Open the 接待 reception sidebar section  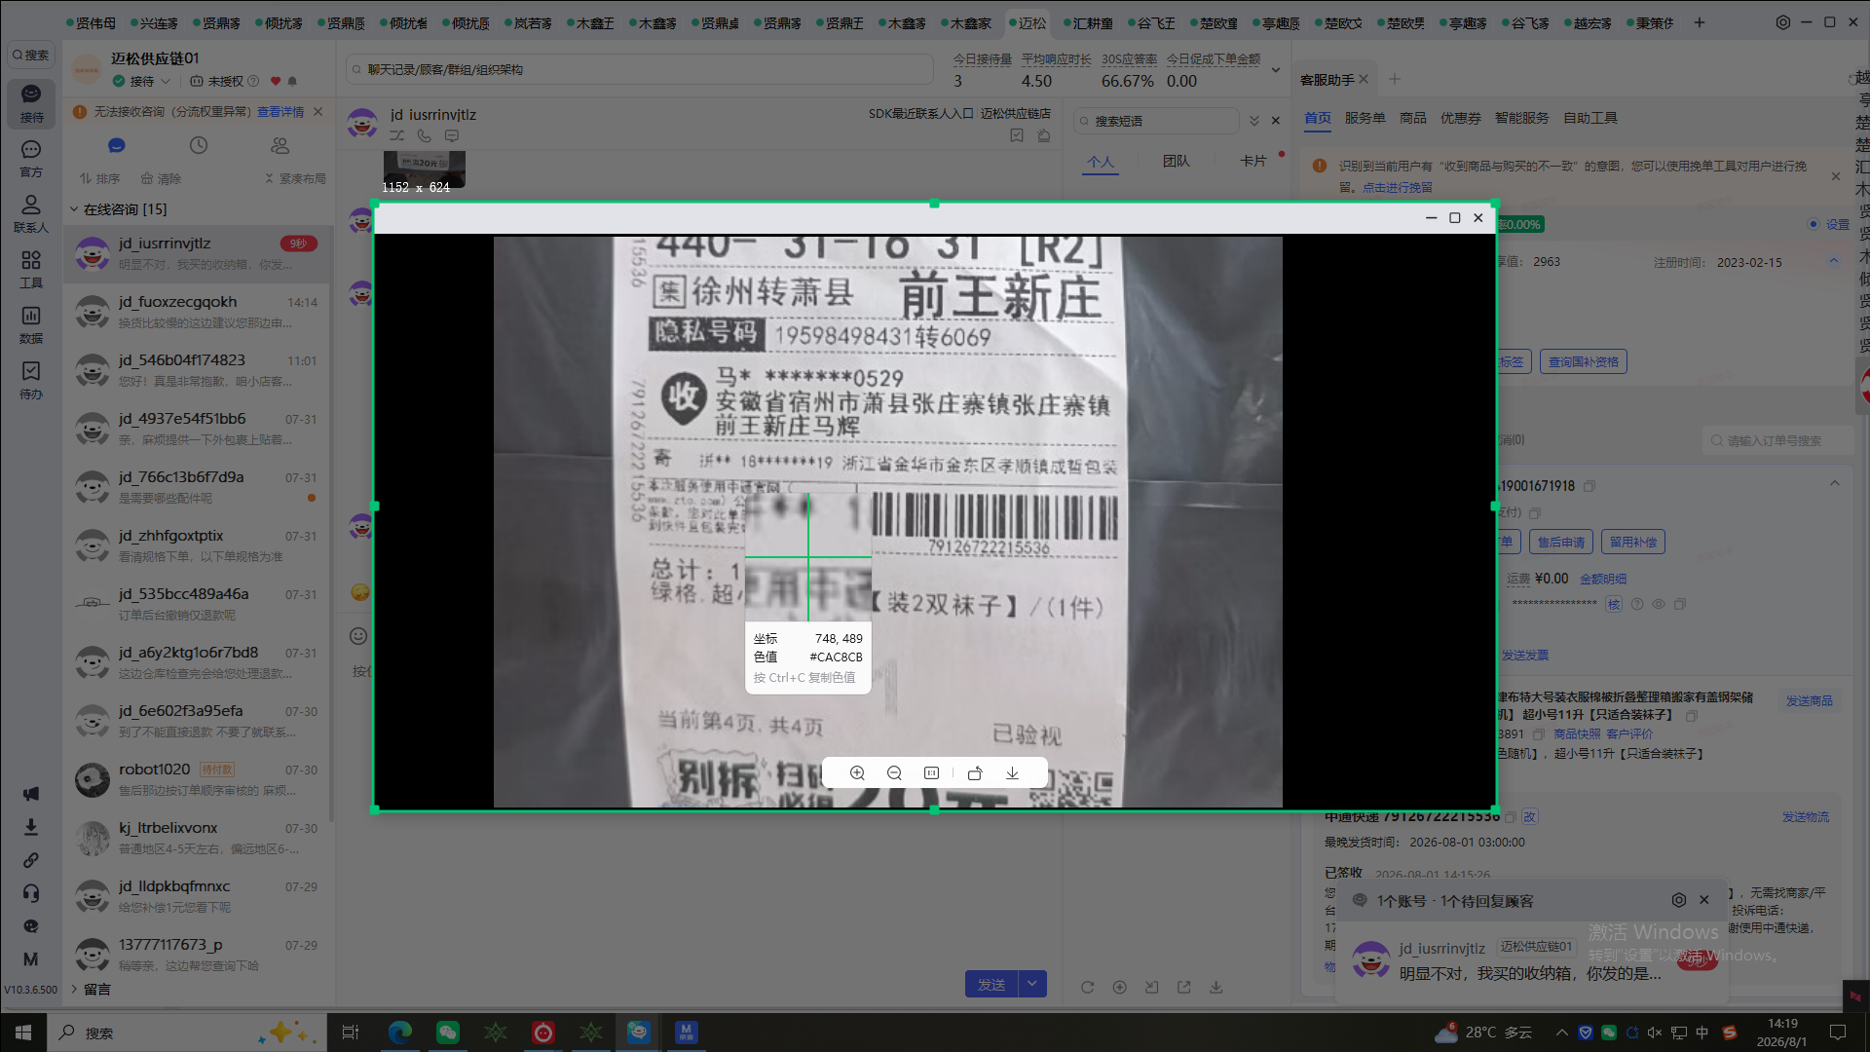[31, 102]
